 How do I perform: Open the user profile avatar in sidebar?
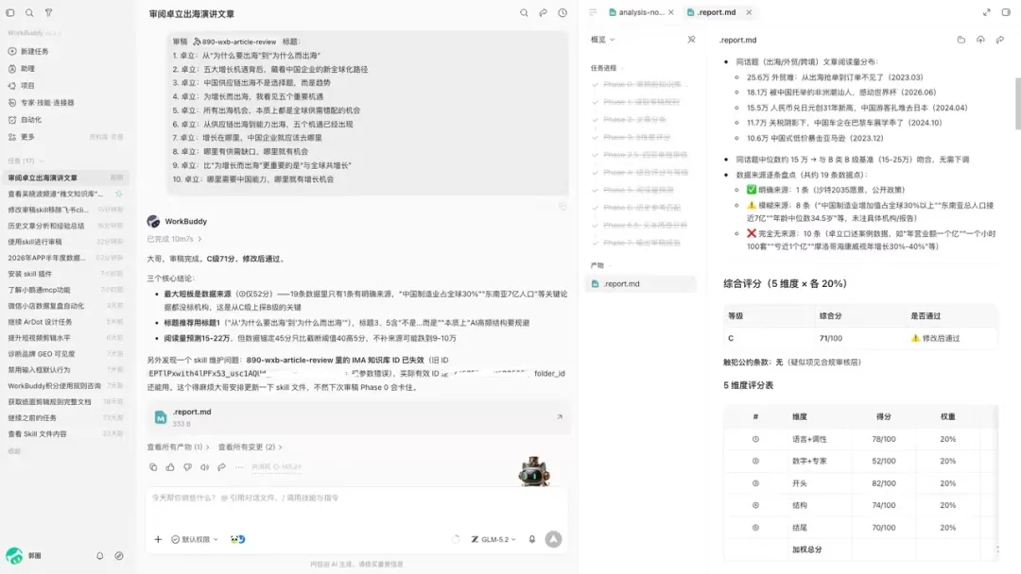[x=14, y=556]
